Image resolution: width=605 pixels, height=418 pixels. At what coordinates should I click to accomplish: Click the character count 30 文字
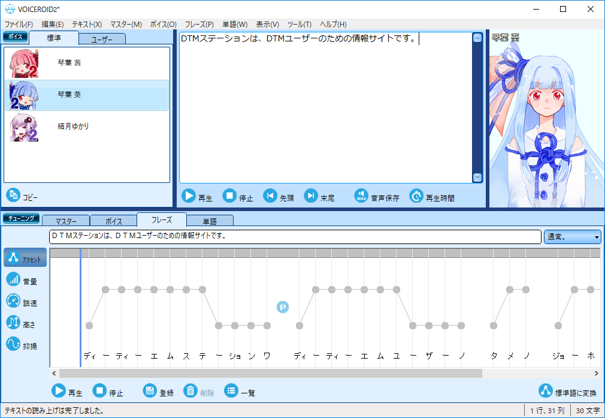click(x=588, y=411)
